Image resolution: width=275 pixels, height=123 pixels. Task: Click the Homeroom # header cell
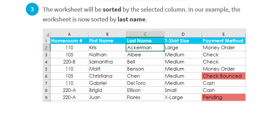tap(69, 41)
